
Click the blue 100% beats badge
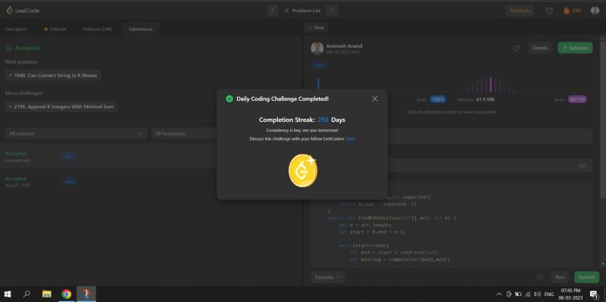438,99
